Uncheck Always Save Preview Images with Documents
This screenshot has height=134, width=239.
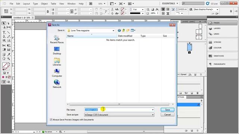point(51,120)
